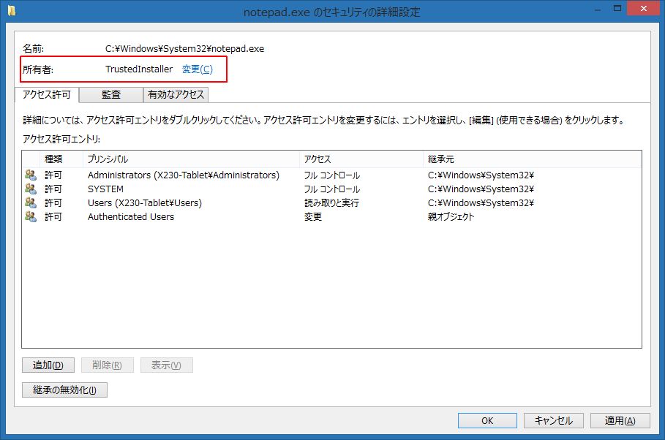Click the 変更(C) owner change link
This screenshot has width=665, height=440.
point(197,69)
